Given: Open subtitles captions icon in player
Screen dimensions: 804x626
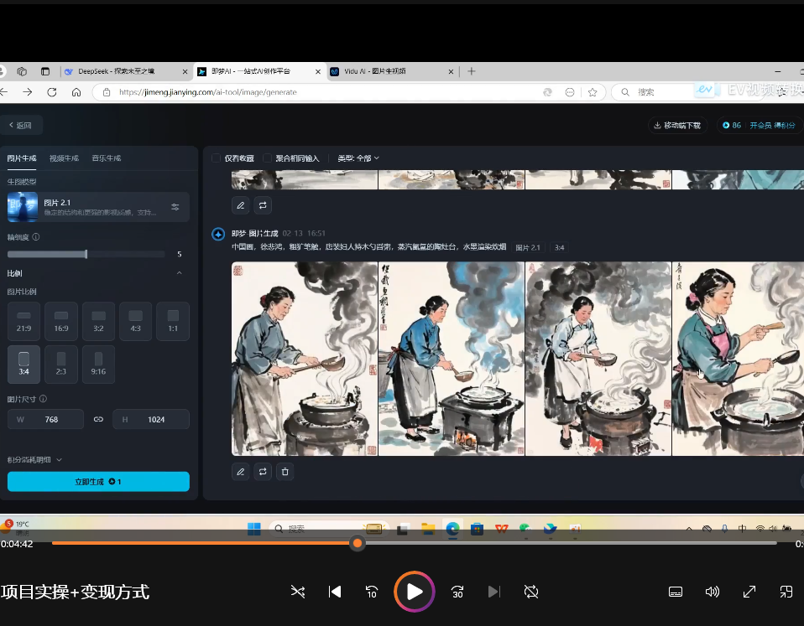Looking at the screenshot, I should point(676,592).
